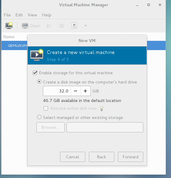
Task: Click the Pause toolbar icon
Action: [62, 26]
